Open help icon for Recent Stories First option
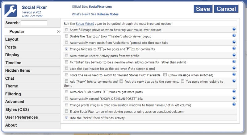This screenshot has height=135, width=247. (234, 74)
